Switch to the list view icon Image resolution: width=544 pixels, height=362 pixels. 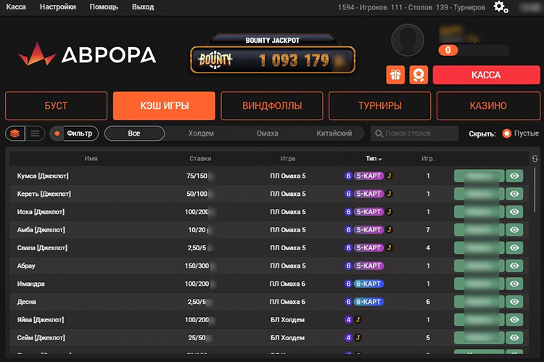pos(35,133)
